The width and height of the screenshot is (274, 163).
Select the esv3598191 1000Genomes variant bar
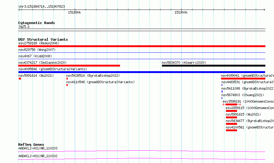232,104
